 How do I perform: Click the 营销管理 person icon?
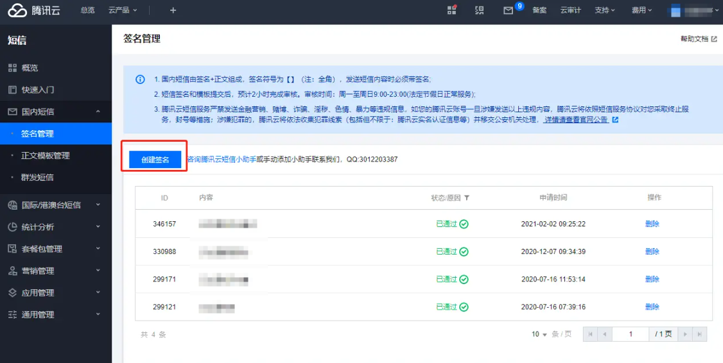tap(13, 271)
